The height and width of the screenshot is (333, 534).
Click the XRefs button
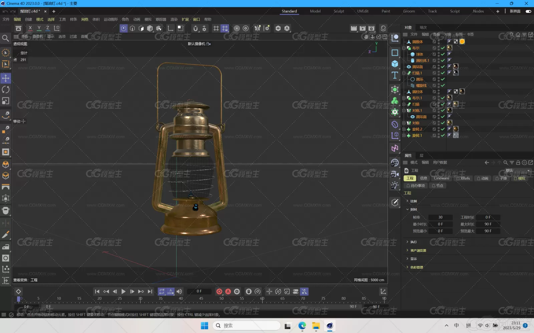[x=463, y=178]
